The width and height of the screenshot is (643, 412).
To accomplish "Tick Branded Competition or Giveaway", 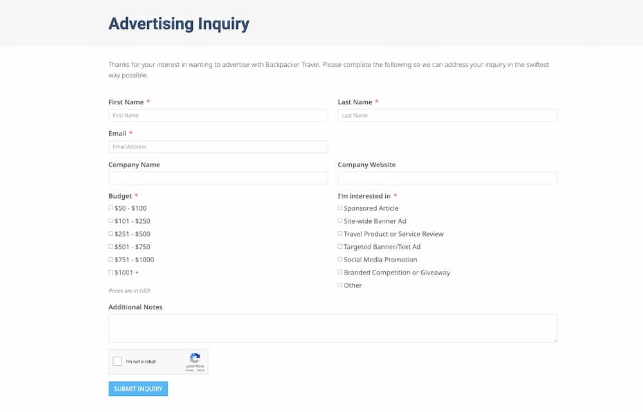I will tap(340, 273).
